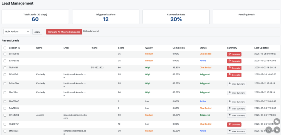Viewport: 281px width, 135px height.
Task: Click the Recent Leads heading
Action: pos(10,41)
